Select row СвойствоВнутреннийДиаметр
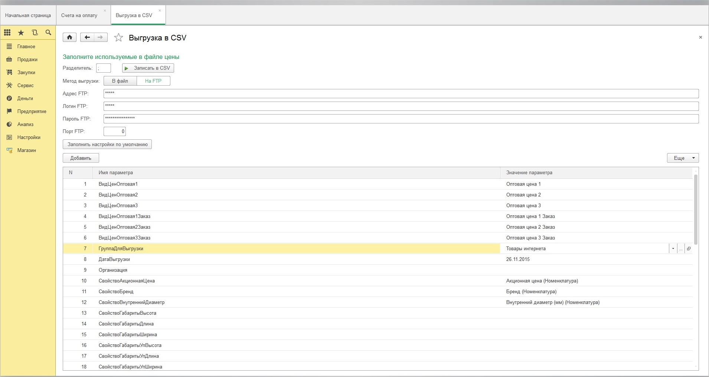709x377 pixels. point(378,302)
